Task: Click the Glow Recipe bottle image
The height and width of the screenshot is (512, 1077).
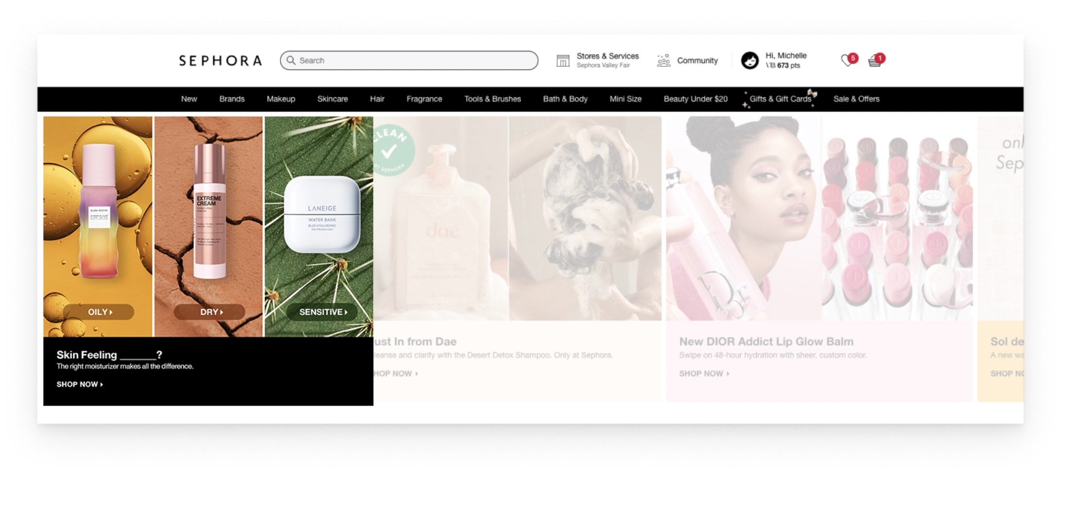Action: (x=99, y=211)
